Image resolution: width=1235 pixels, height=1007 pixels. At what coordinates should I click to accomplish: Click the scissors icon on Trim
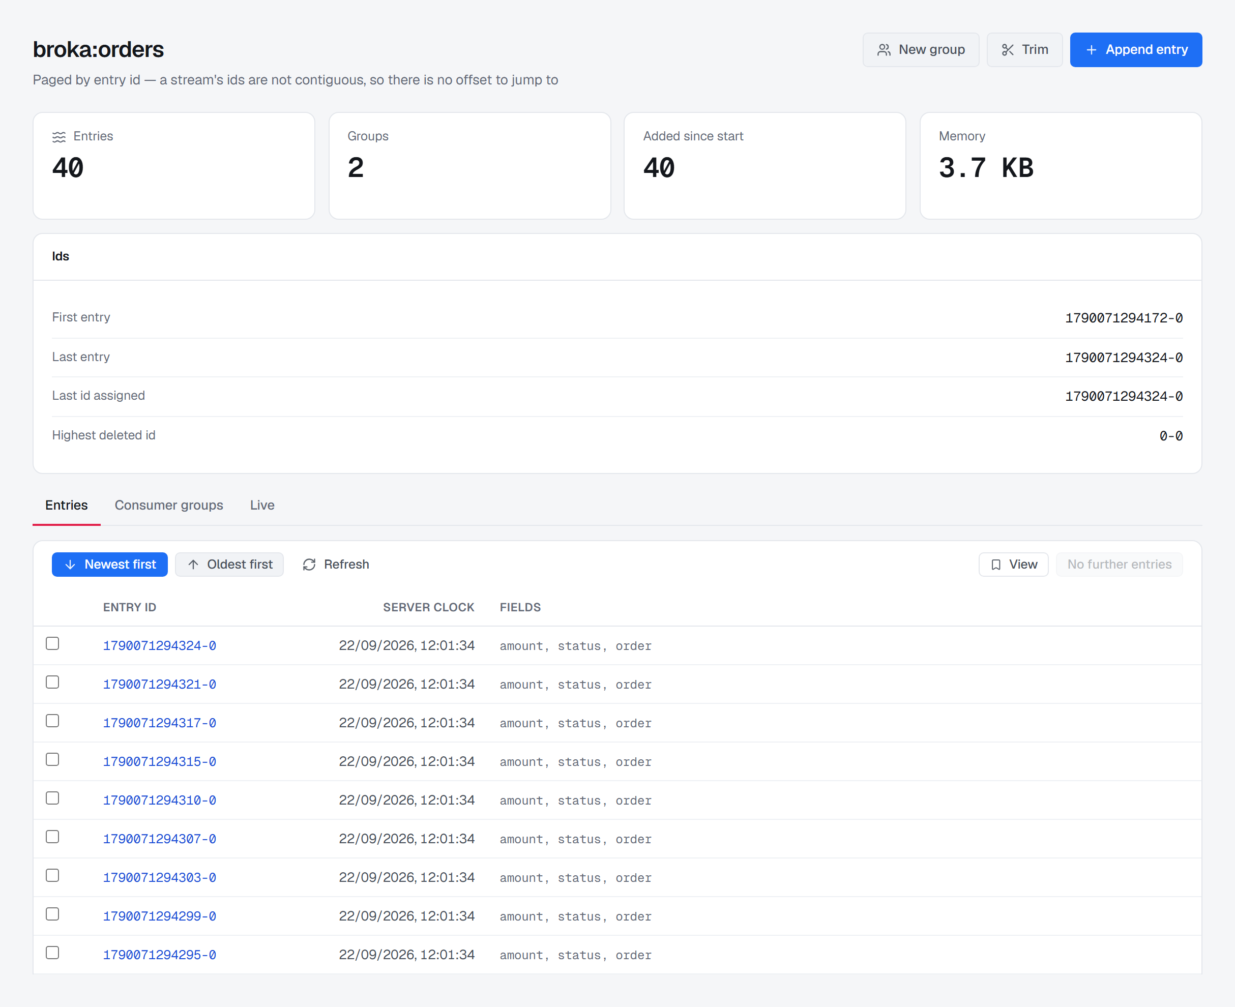coord(1008,50)
